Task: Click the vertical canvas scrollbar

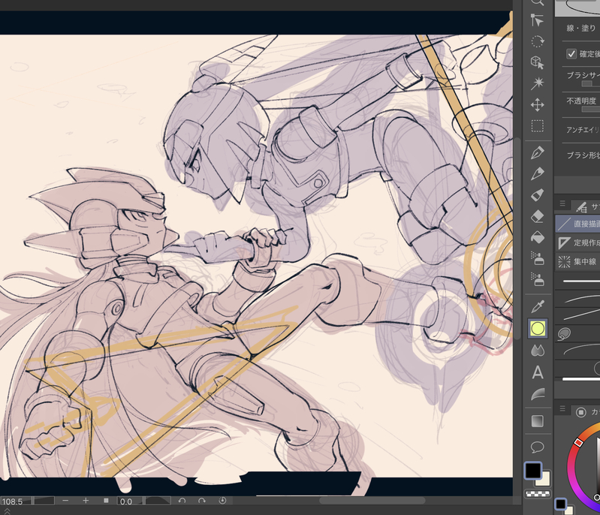Action: (x=517, y=239)
